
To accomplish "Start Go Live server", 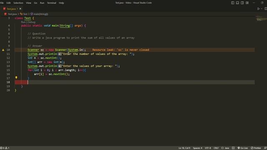I will (x=243, y=148).
